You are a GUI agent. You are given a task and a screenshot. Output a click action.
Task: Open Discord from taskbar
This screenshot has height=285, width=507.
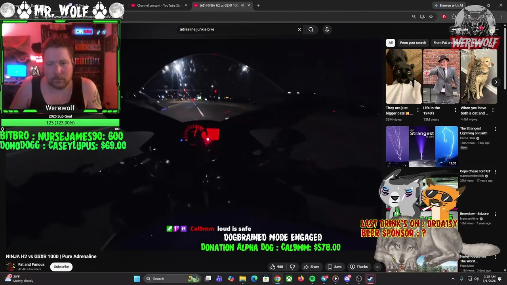tap(347, 279)
